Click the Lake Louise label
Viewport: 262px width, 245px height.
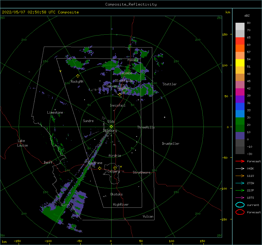[x=22, y=143]
